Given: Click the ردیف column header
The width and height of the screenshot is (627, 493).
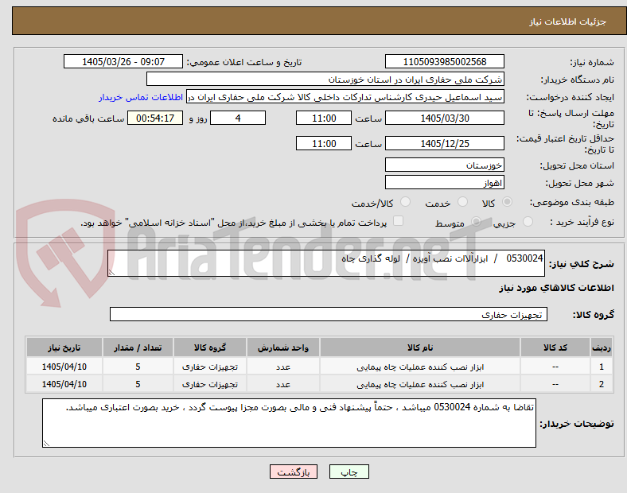Looking at the screenshot, I should (x=601, y=347).
